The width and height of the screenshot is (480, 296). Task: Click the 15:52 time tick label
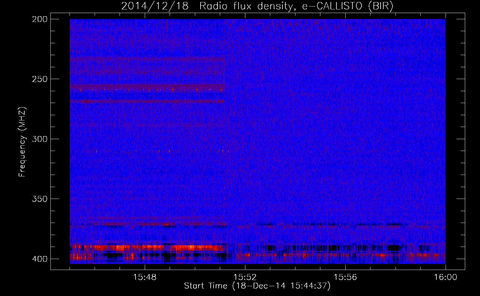245,277
